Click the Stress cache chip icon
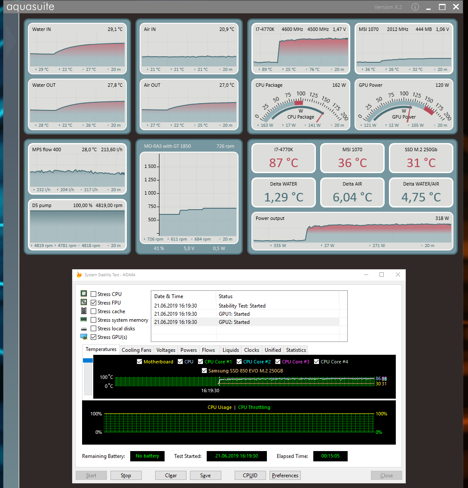The width and height of the screenshot is (468, 488). click(84, 311)
